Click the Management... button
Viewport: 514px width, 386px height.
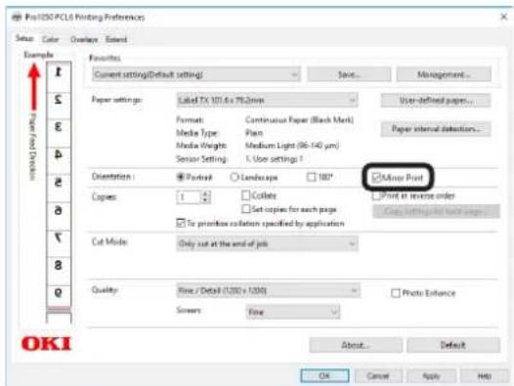click(444, 75)
